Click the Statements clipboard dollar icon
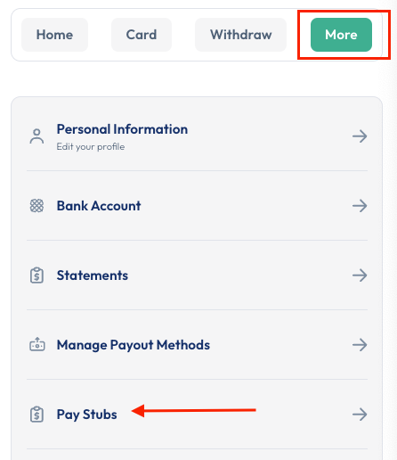397x460 pixels. coord(36,275)
